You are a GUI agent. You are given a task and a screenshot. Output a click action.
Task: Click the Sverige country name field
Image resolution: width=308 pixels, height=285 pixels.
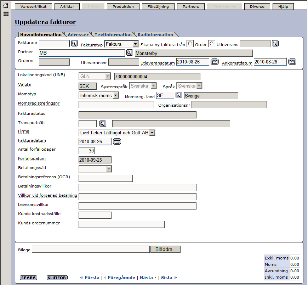211,96
